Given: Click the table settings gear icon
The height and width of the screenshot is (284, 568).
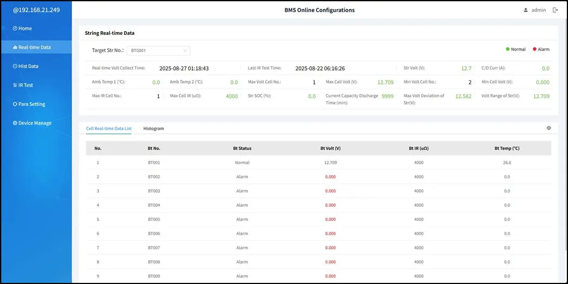Looking at the screenshot, I should [549, 128].
